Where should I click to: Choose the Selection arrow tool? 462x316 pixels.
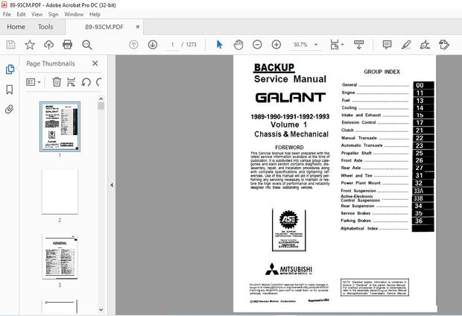tap(220, 45)
